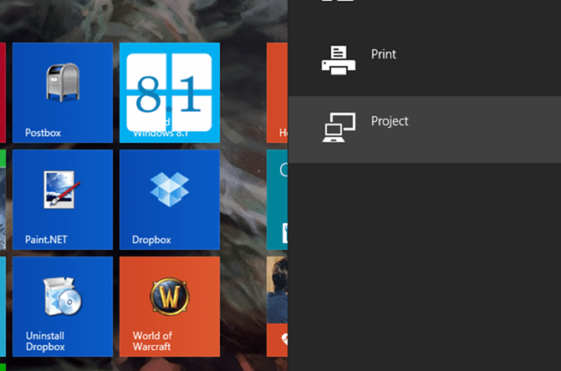Click the World of Warcraft label text
This screenshot has height=371, width=561.
[x=152, y=341]
